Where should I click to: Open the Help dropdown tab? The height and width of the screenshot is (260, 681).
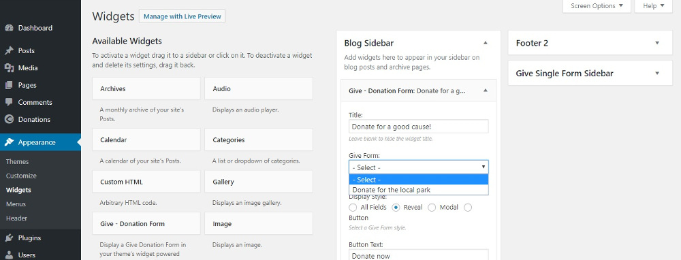click(653, 6)
